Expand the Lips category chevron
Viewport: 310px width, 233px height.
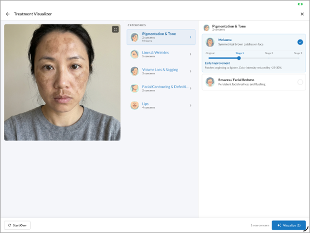coord(191,105)
